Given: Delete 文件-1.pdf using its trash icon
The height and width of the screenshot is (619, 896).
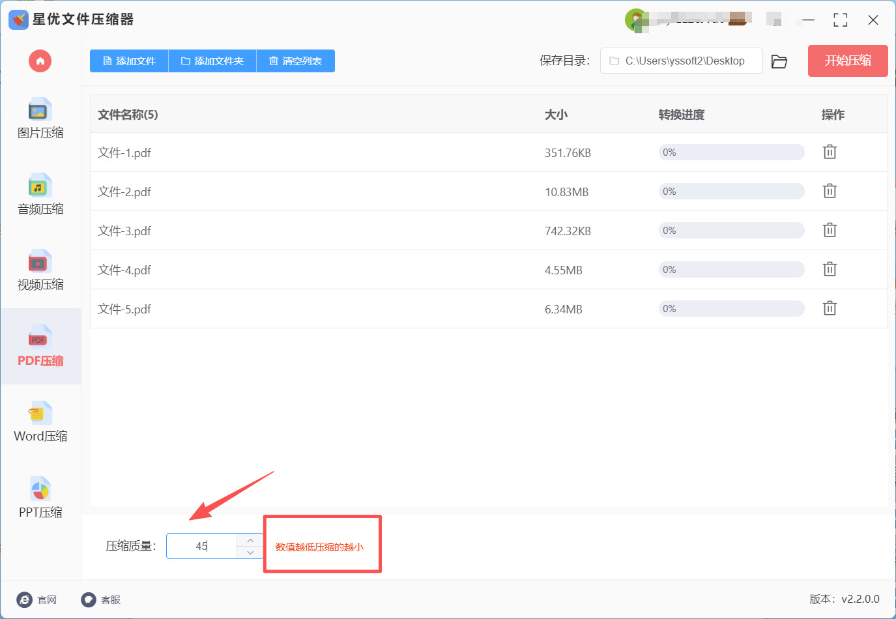Looking at the screenshot, I should point(830,152).
